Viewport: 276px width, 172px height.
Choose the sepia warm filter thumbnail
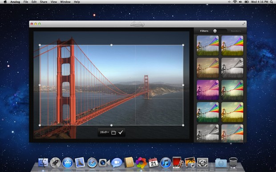208,68
